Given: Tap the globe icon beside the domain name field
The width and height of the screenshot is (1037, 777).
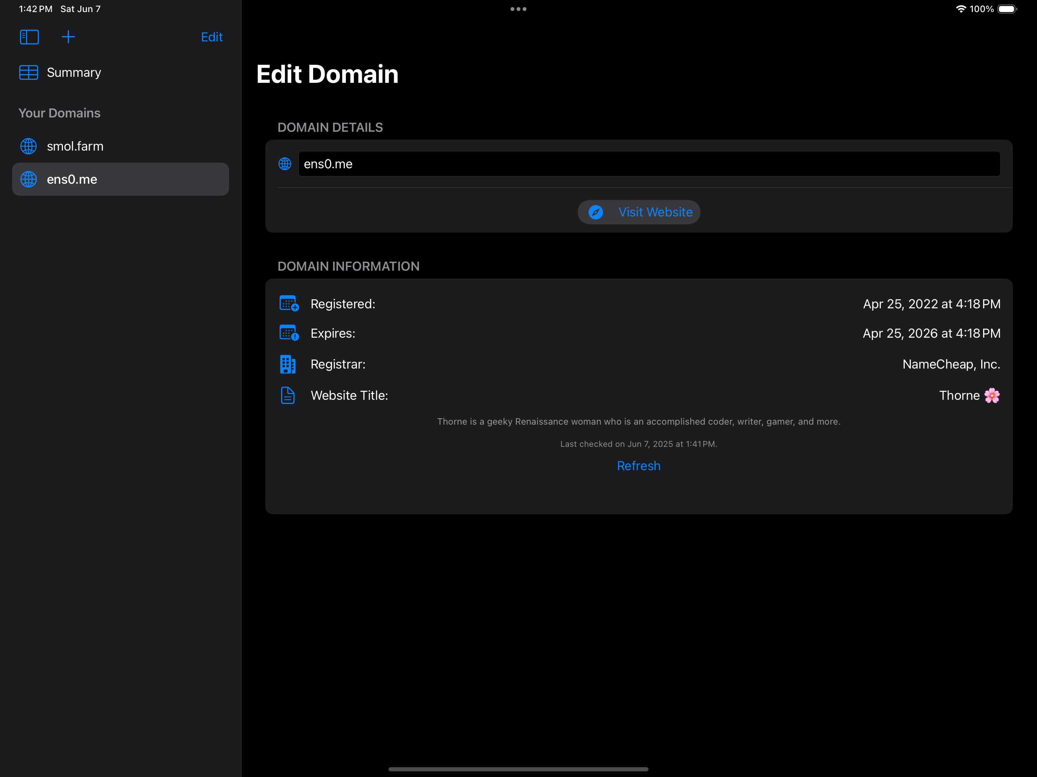Looking at the screenshot, I should point(284,164).
